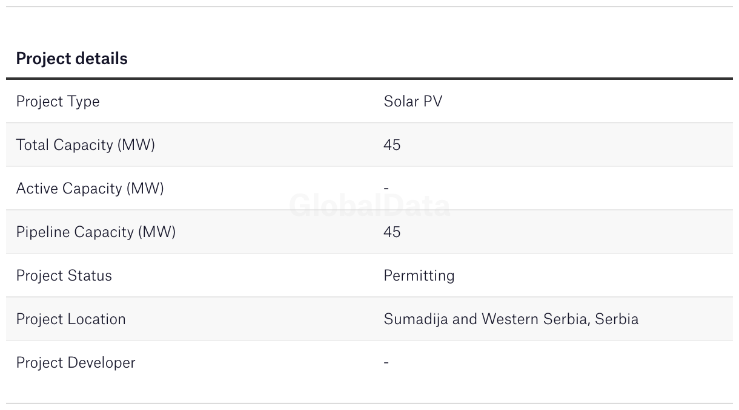Click the word Serbia at location end
The height and width of the screenshot is (410, 739).
tap(617, 319)
